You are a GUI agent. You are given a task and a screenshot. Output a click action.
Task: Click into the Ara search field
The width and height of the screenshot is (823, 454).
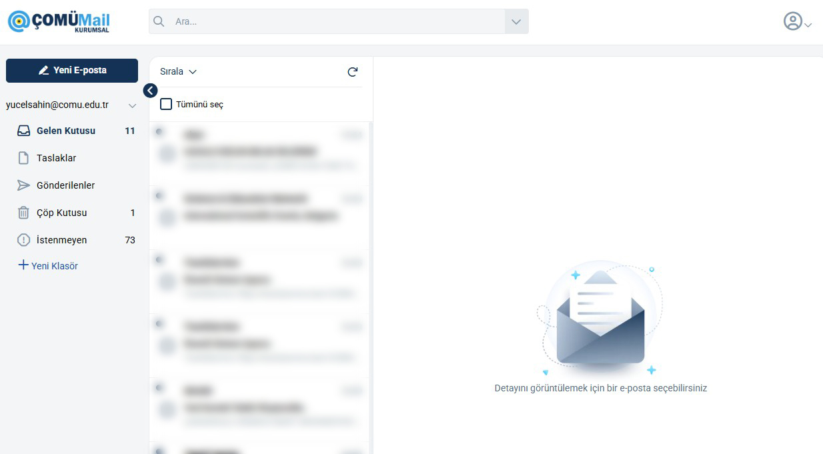coord(333,21)
